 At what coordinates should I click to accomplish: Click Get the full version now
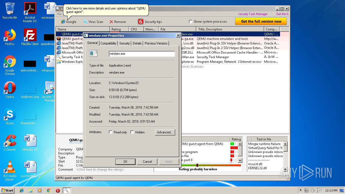[261, 21]
